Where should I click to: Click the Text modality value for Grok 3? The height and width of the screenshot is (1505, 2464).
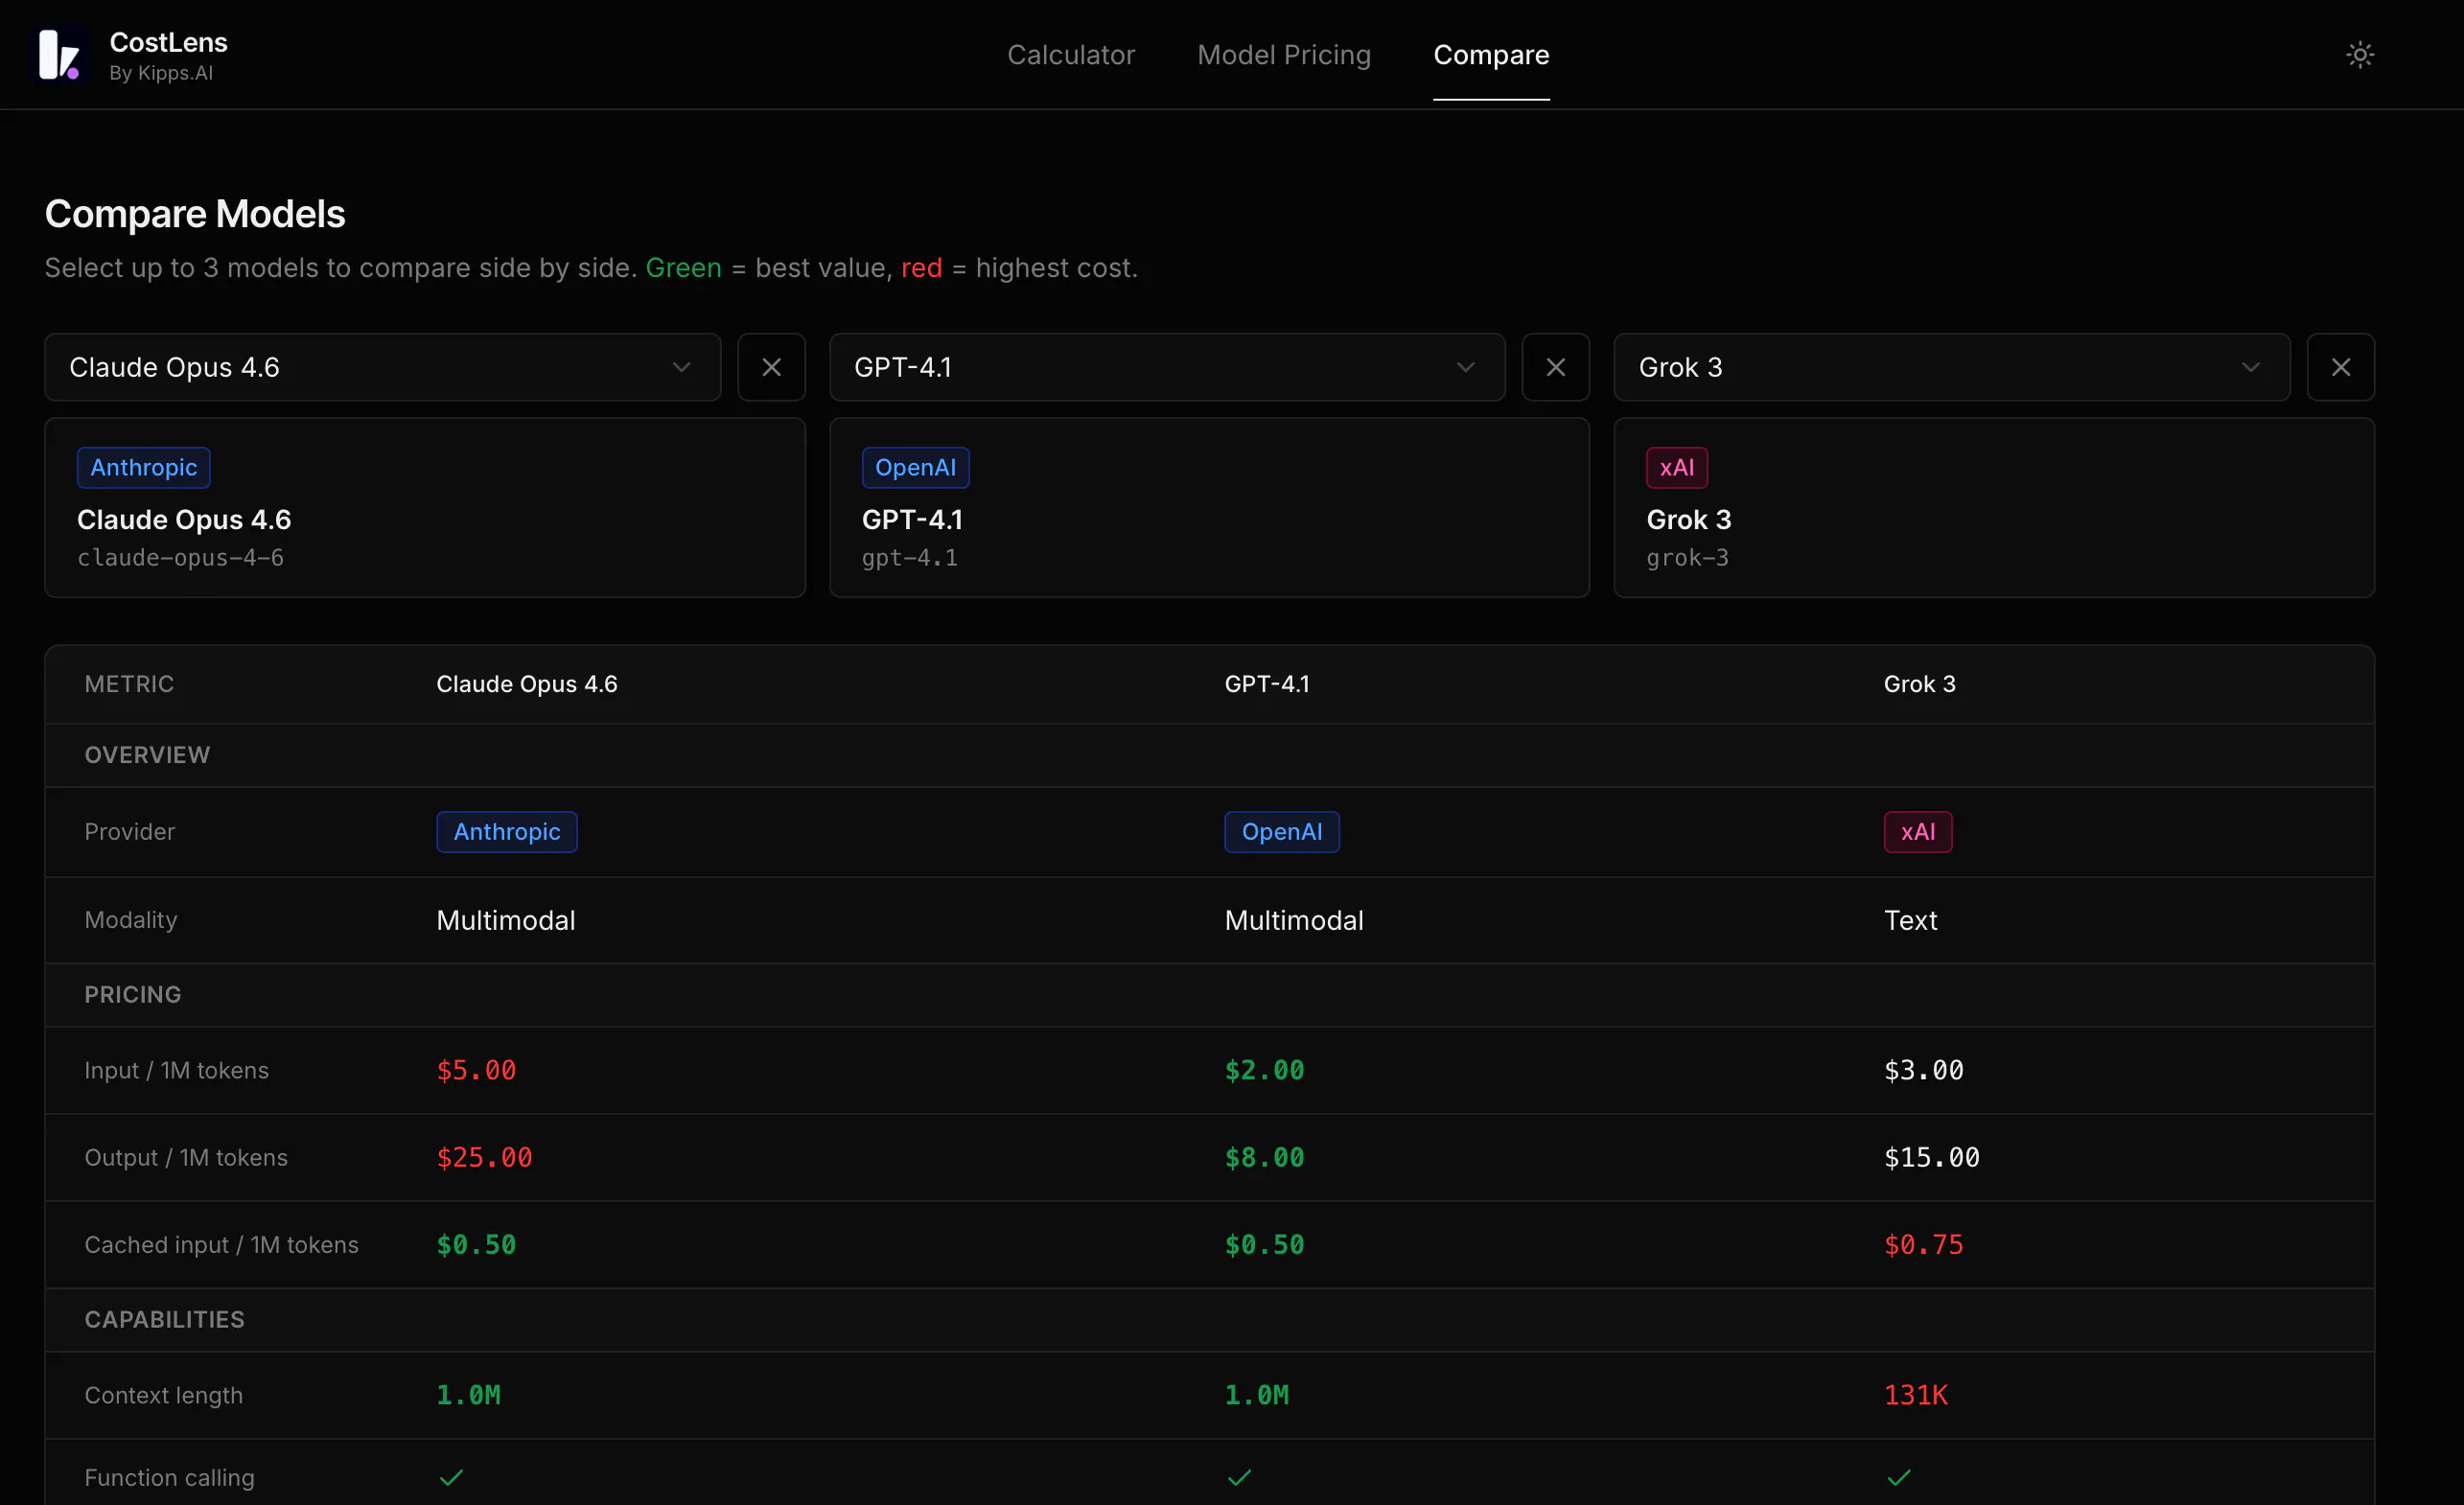tap(1910, 920)
